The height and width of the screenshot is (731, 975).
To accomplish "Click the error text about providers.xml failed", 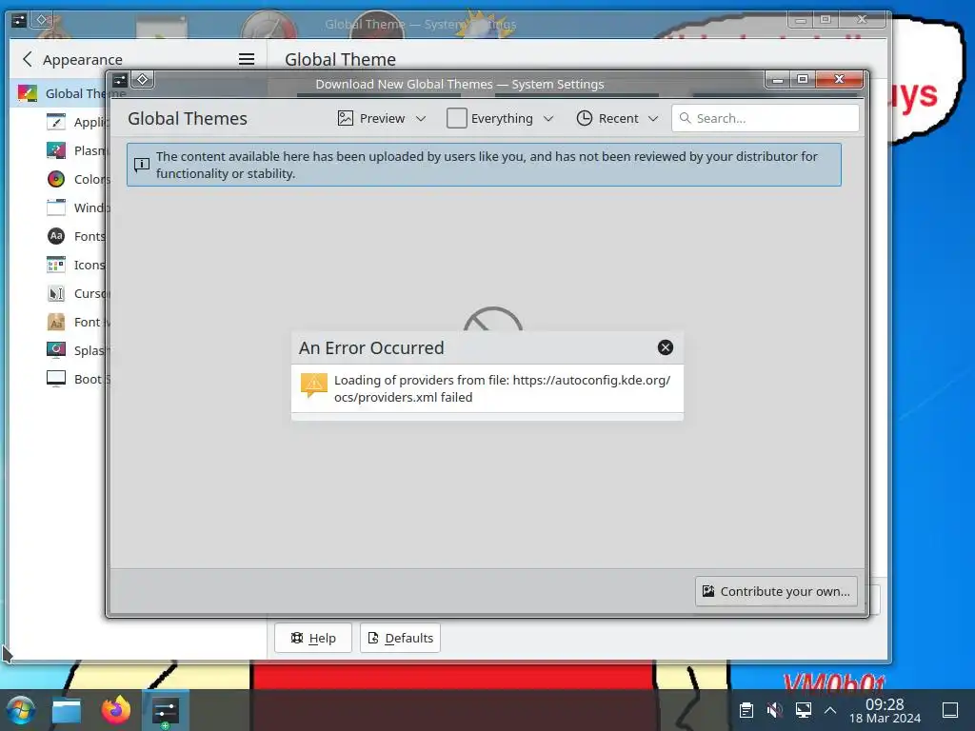I will pos(502,388).
